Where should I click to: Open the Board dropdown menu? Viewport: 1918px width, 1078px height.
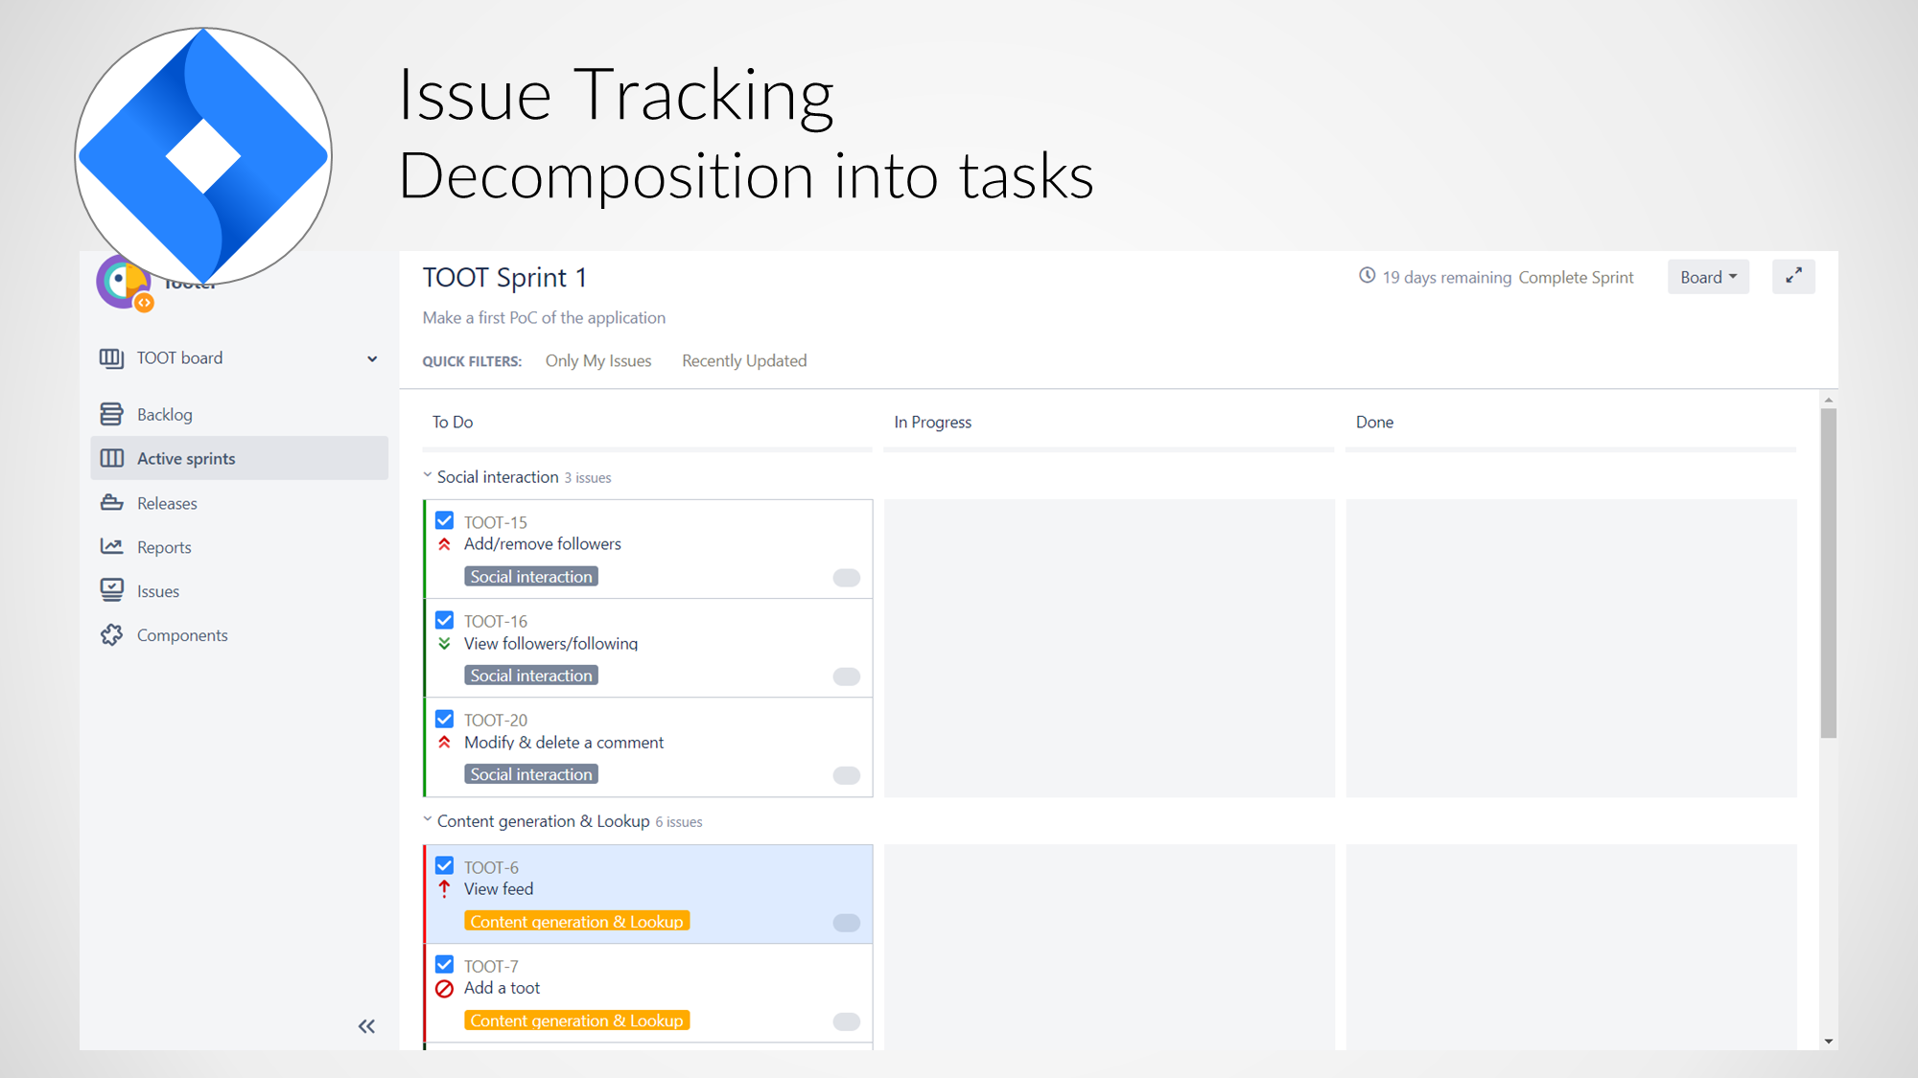1708,277
